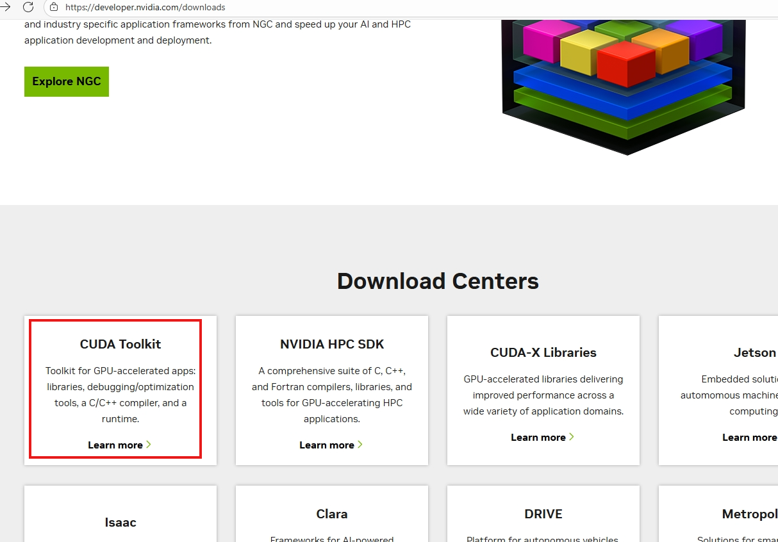Click the NGC application frameworks paragraph
The image size is (778, 542).
(x=217, y=32)
